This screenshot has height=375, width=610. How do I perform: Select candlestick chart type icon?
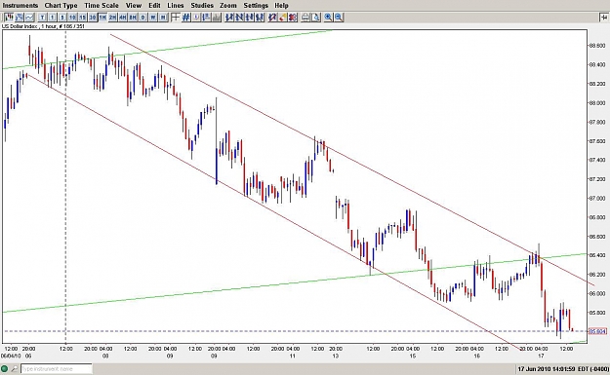tap(9, 18)
